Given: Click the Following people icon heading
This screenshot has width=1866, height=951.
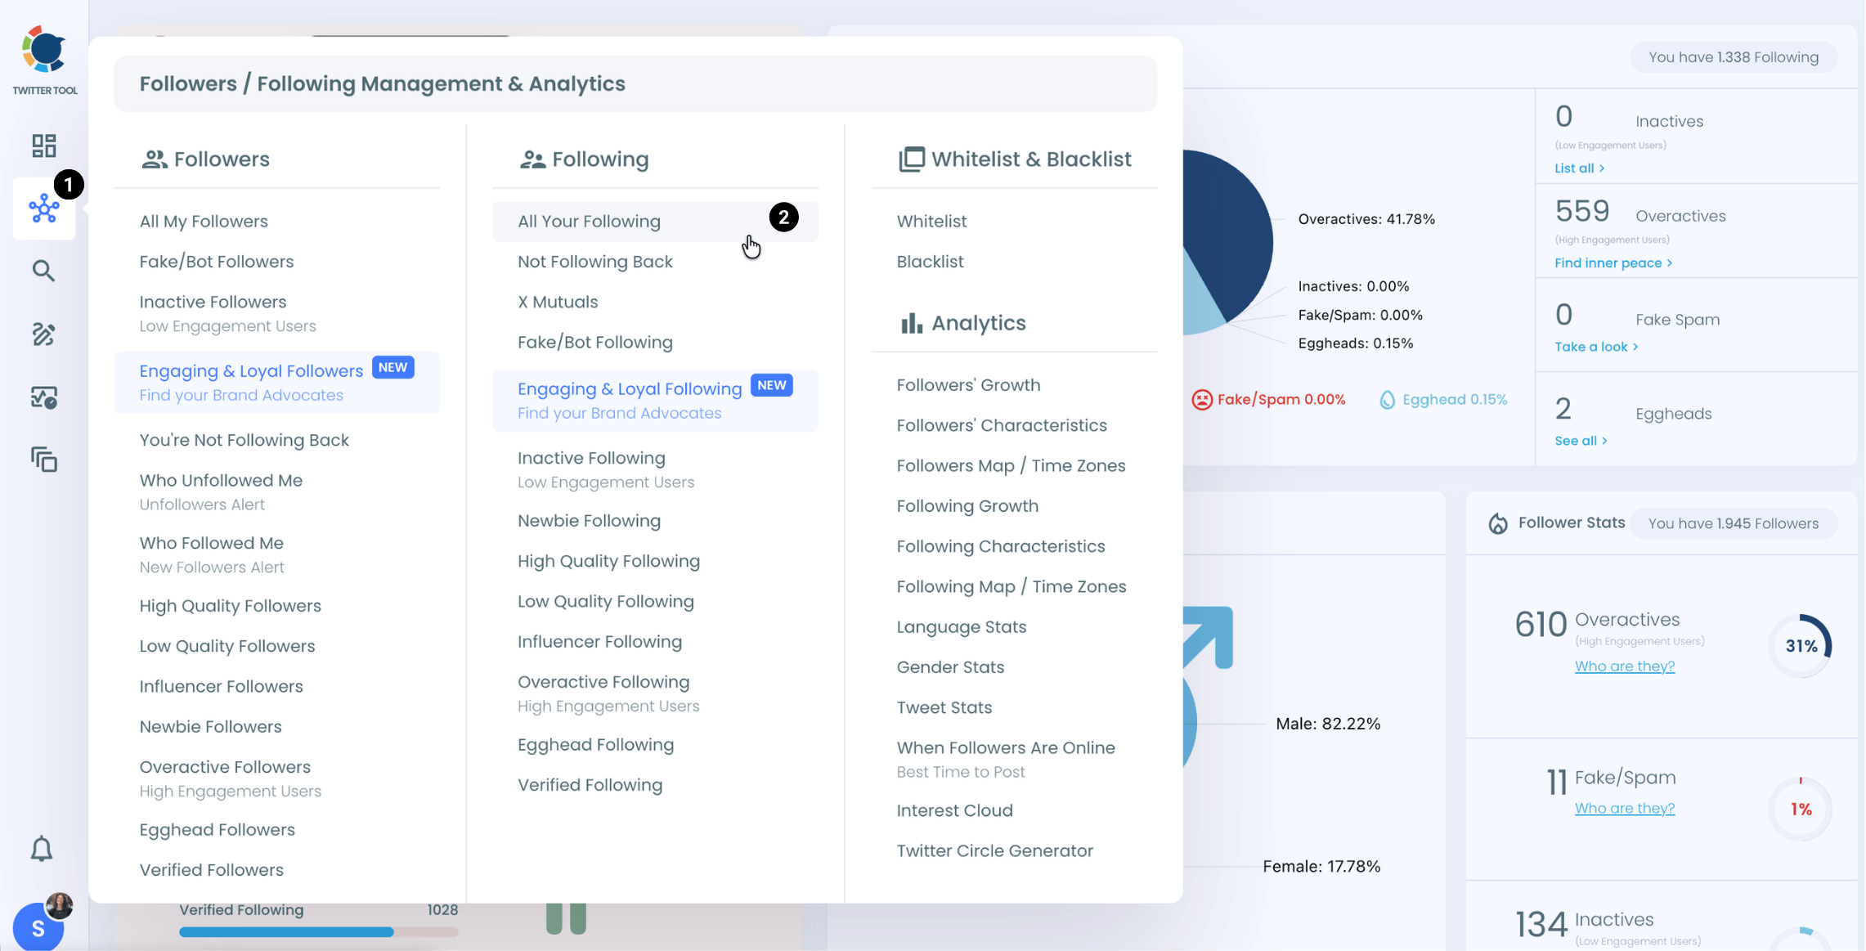Looking at the screenshot, I should click(x=532, y=159).
